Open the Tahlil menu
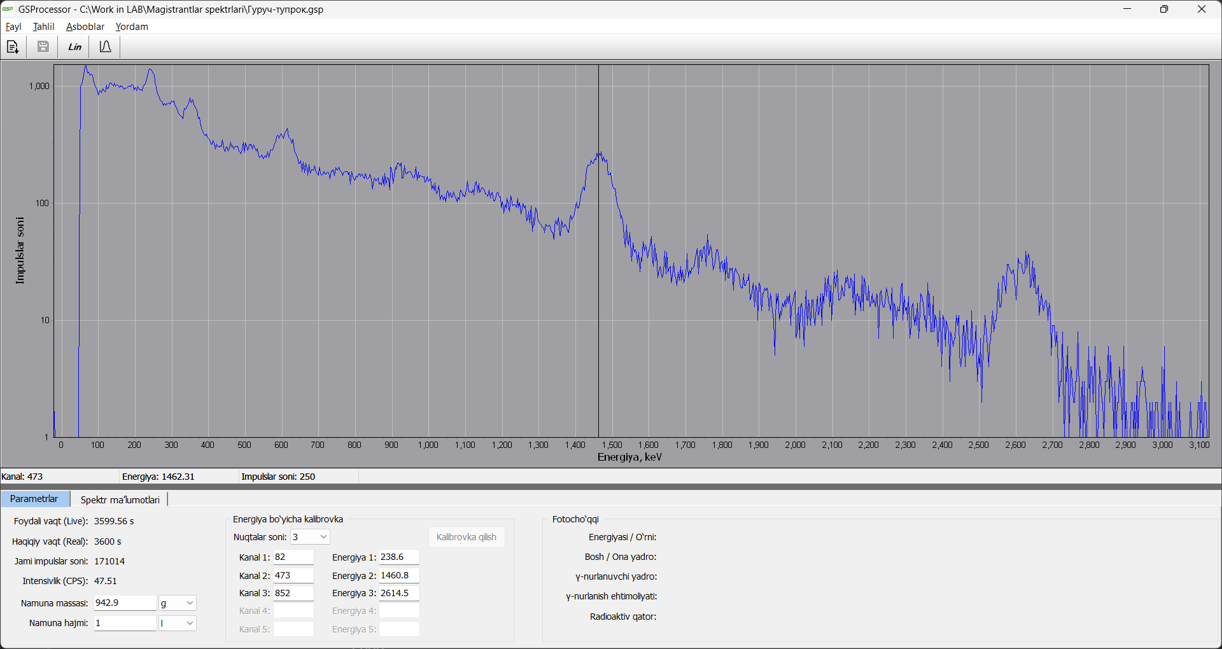The width and height of the screenshot is (1222, 649). tap(44, 27)
